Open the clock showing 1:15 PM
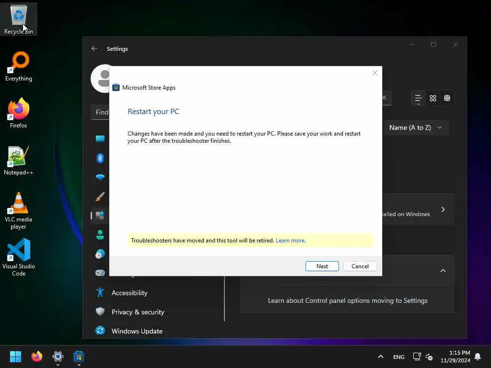Image resolution: width=491 pixels, height=368 pixels. (x=456, y=356)
